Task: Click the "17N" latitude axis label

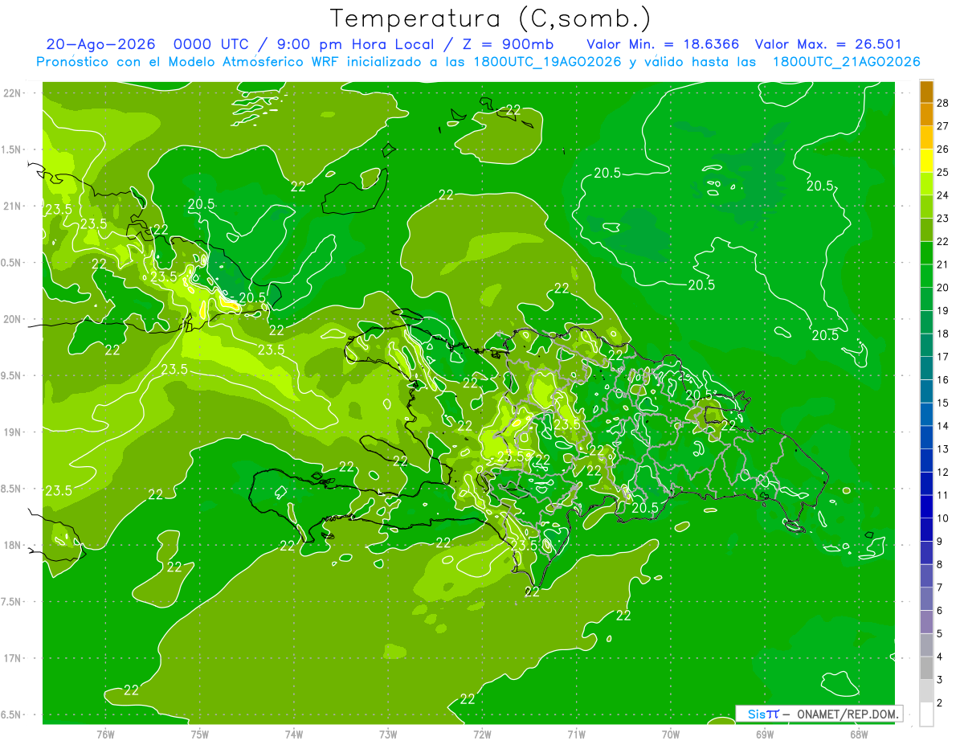Action: tap(12, 658)
